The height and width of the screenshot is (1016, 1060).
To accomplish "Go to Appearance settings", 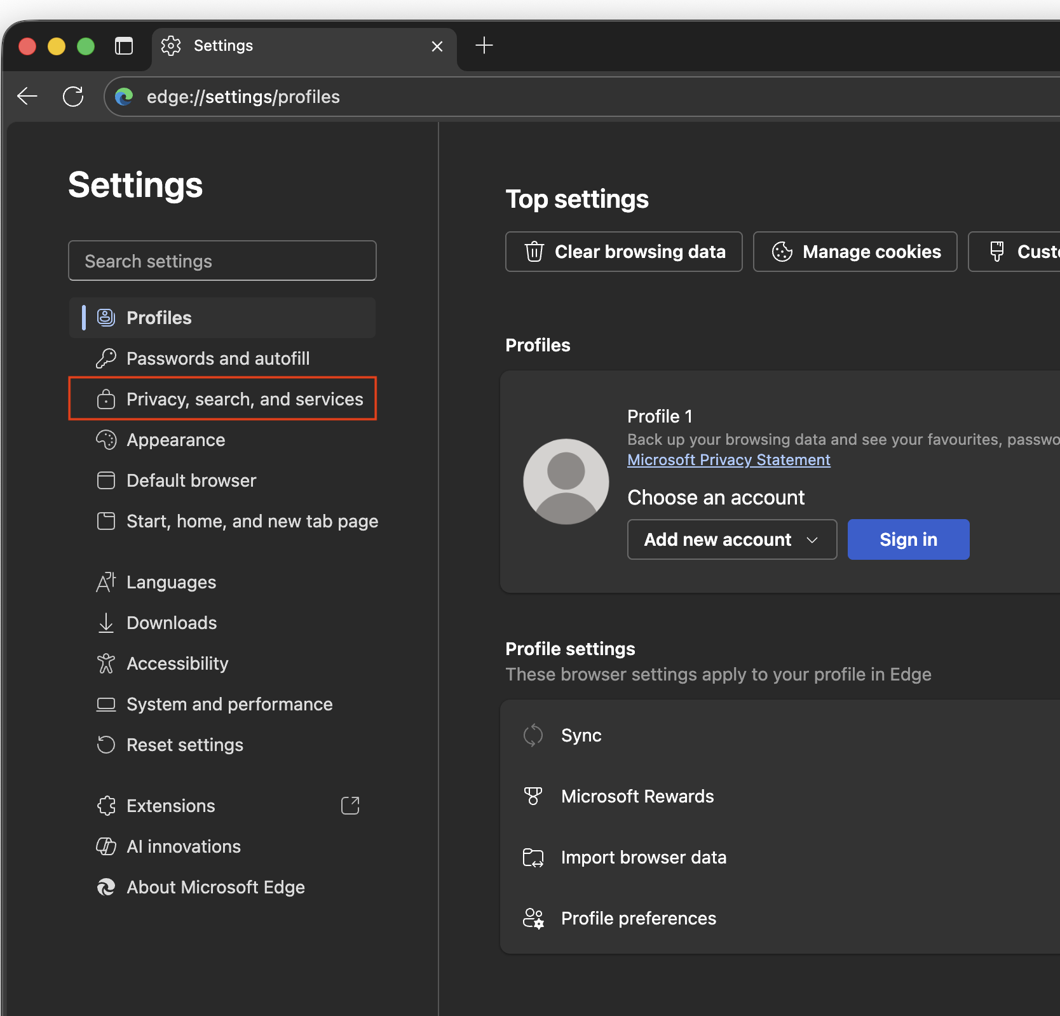I will (222, 440).
